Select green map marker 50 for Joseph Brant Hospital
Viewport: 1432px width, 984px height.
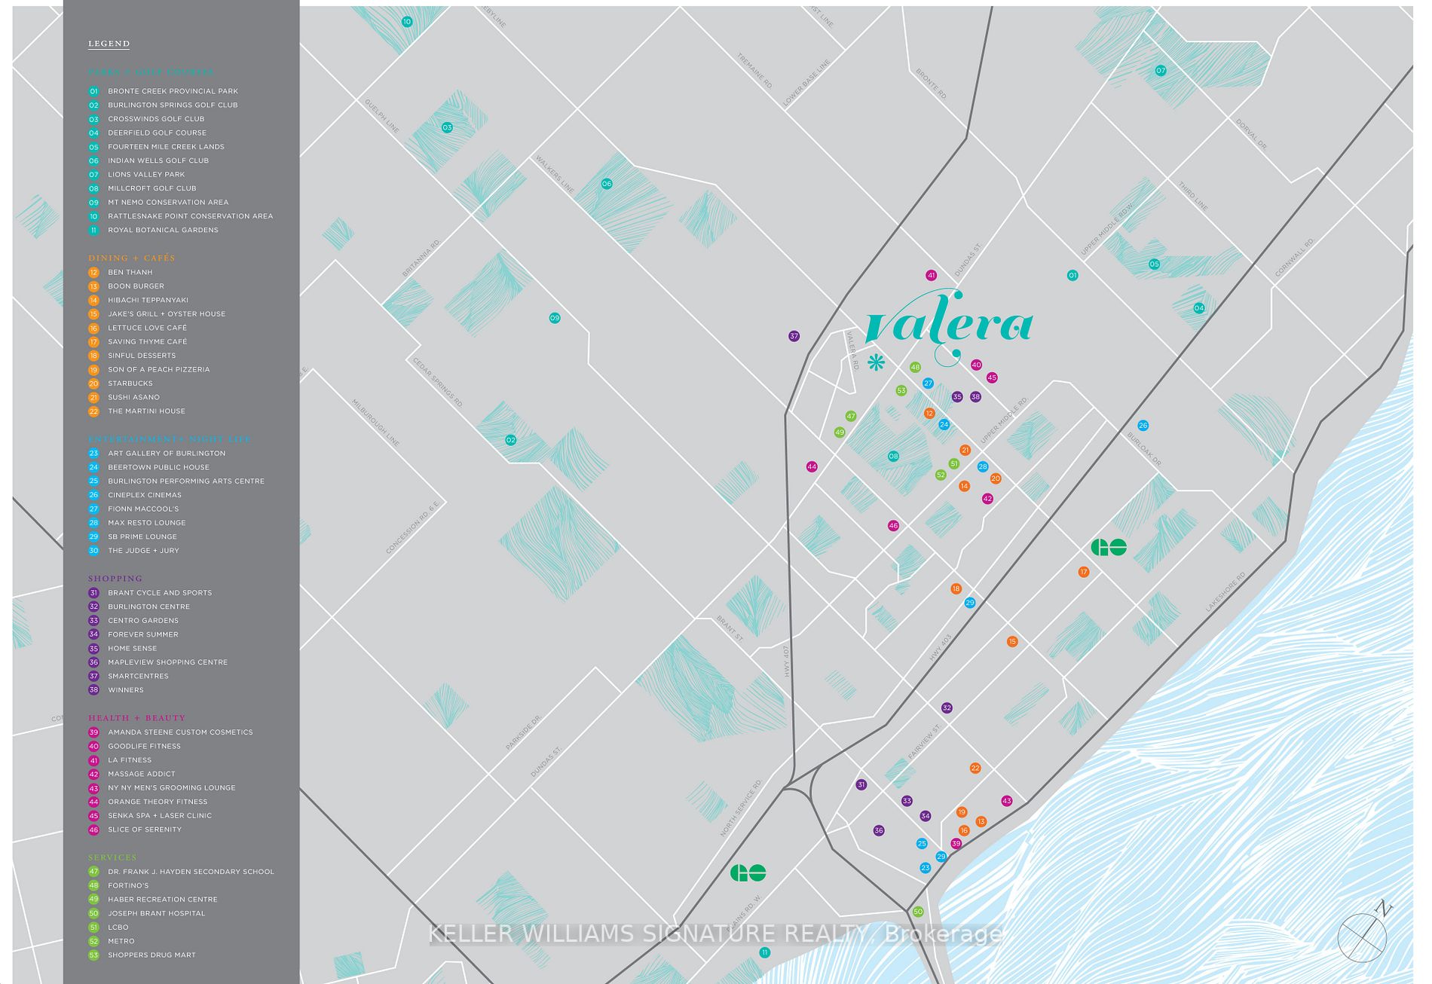pyautogui.click(x=918, y=912)
